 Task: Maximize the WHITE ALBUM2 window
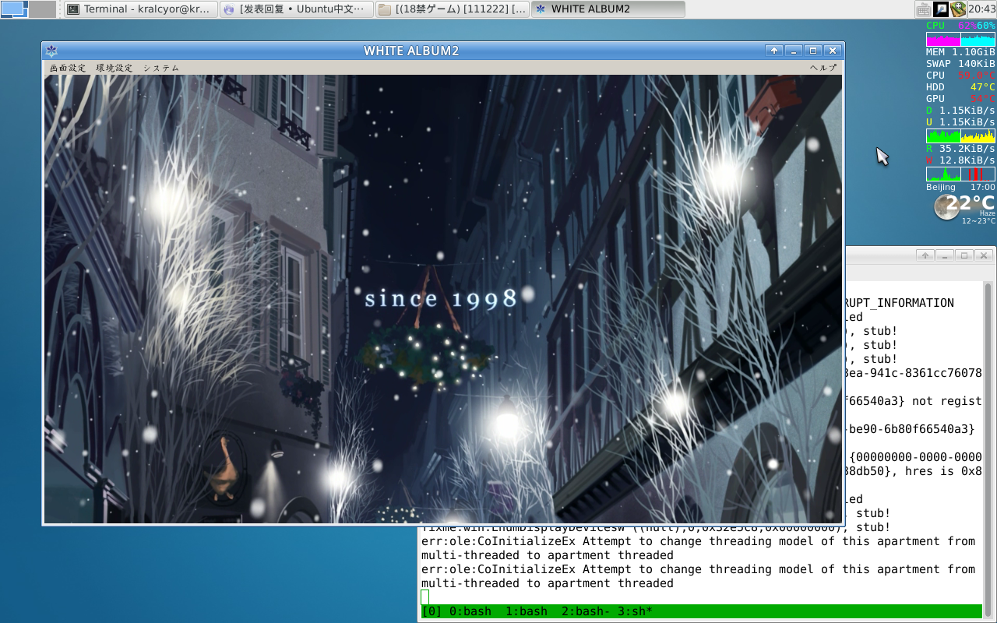[x=813, y=51]
